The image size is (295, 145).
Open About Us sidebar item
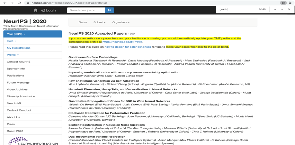point(32,117)
